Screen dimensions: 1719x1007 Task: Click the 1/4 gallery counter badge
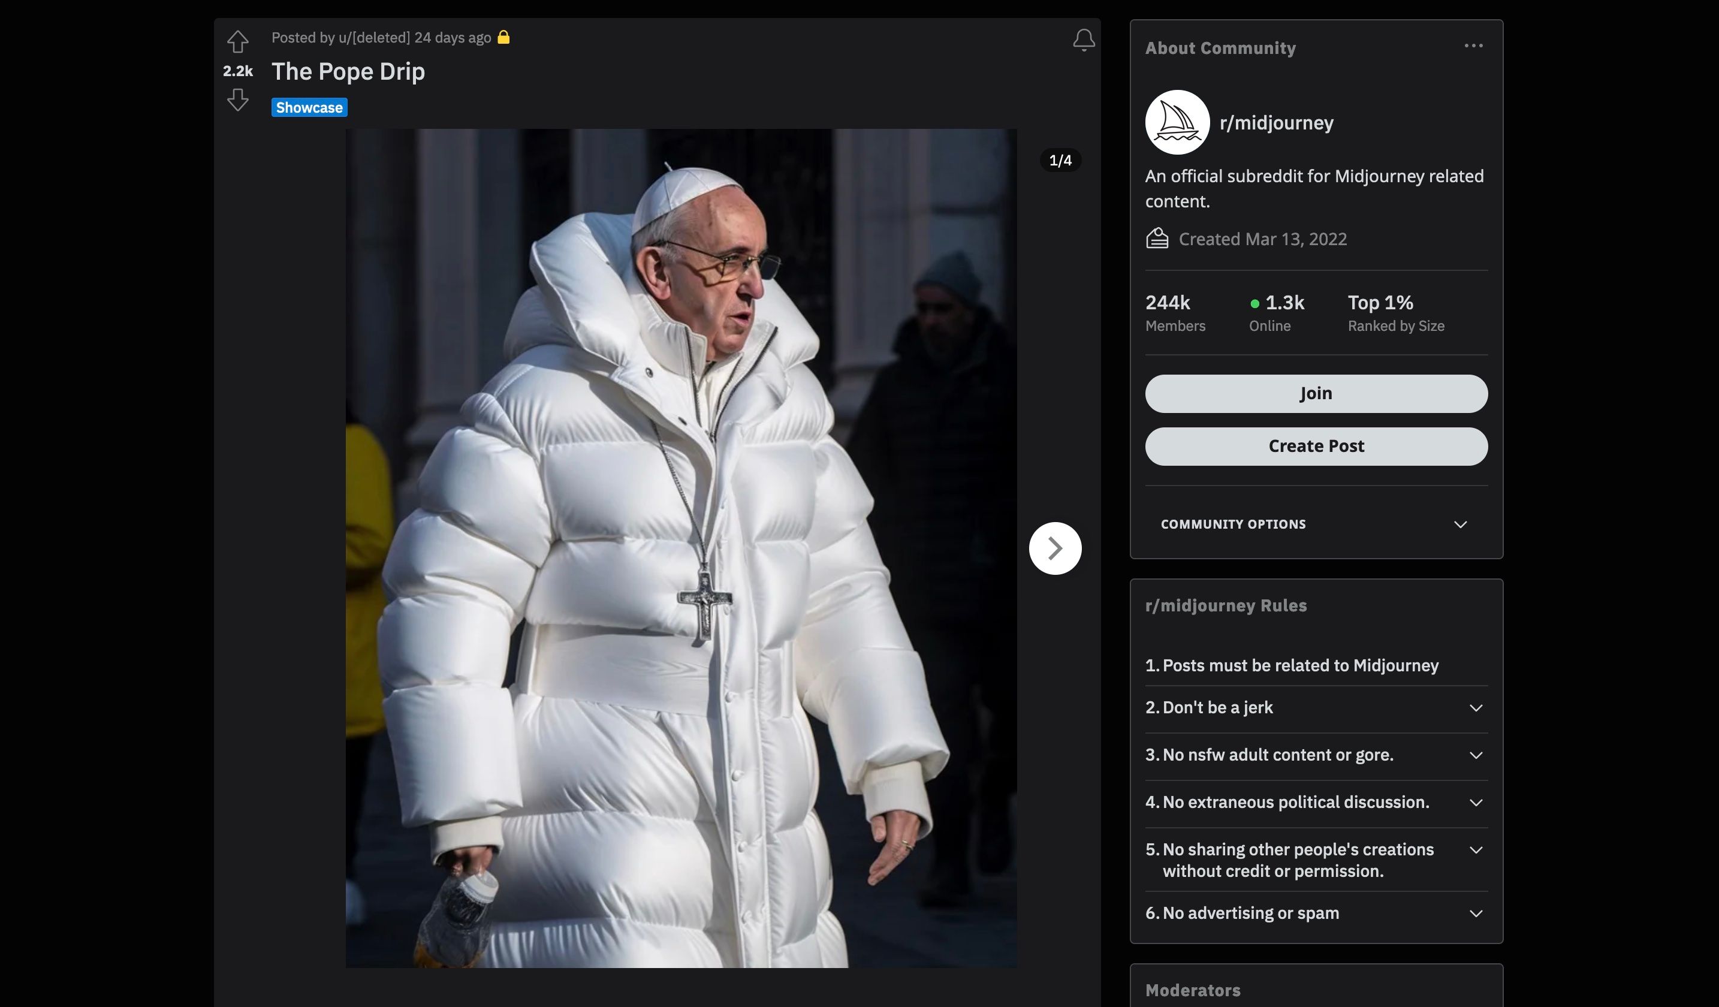pos(1059,160)
